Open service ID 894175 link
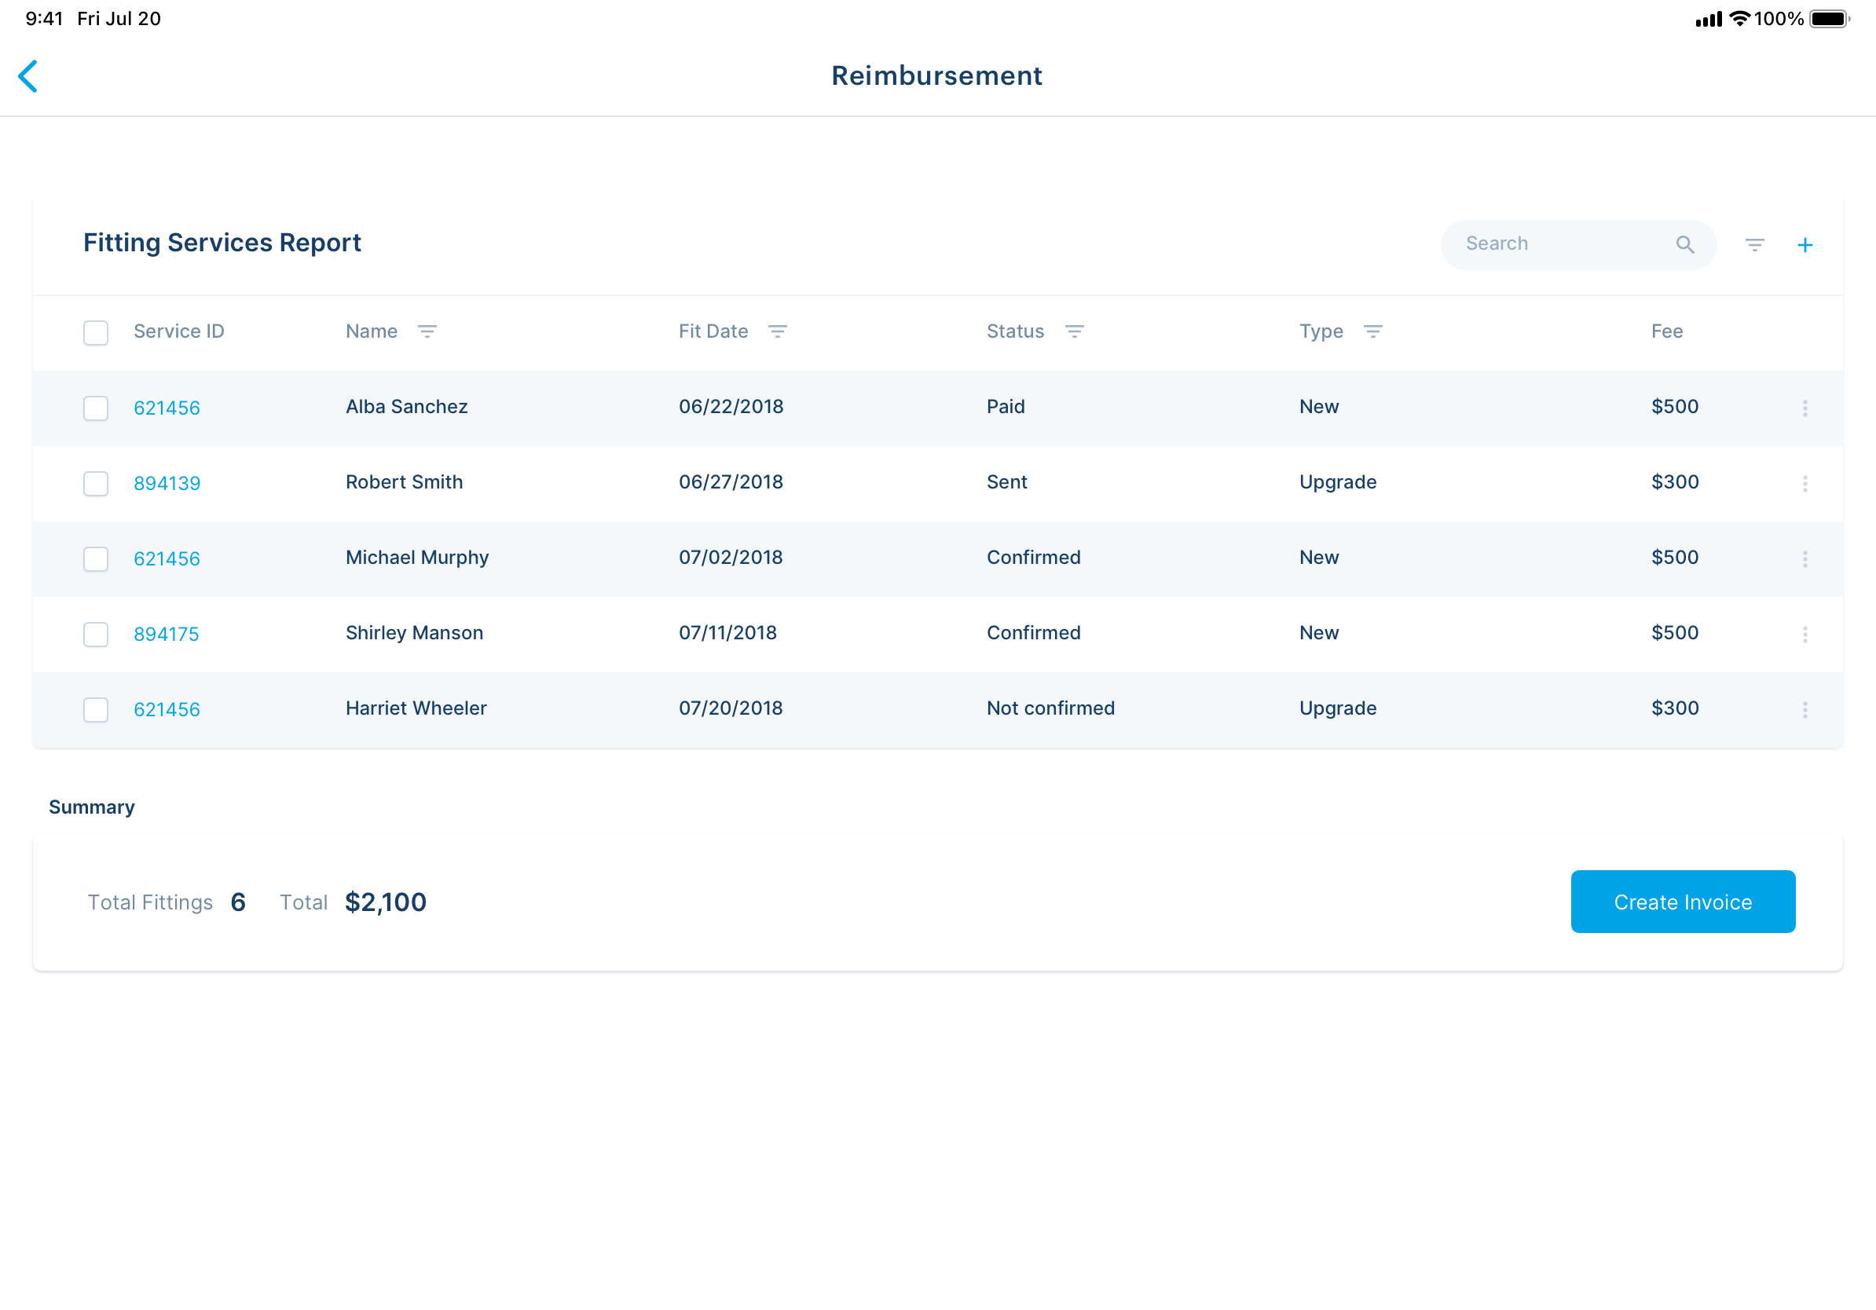 (x=166, y=634)
